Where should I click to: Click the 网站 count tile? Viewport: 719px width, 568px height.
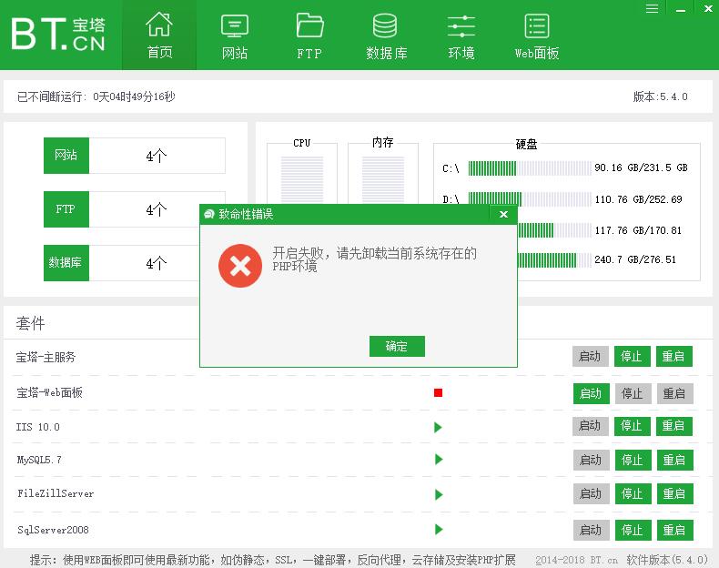tap(135, 156)
